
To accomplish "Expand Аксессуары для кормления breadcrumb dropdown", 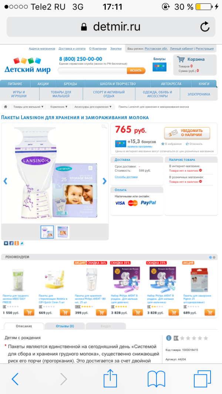I will 93,107.
